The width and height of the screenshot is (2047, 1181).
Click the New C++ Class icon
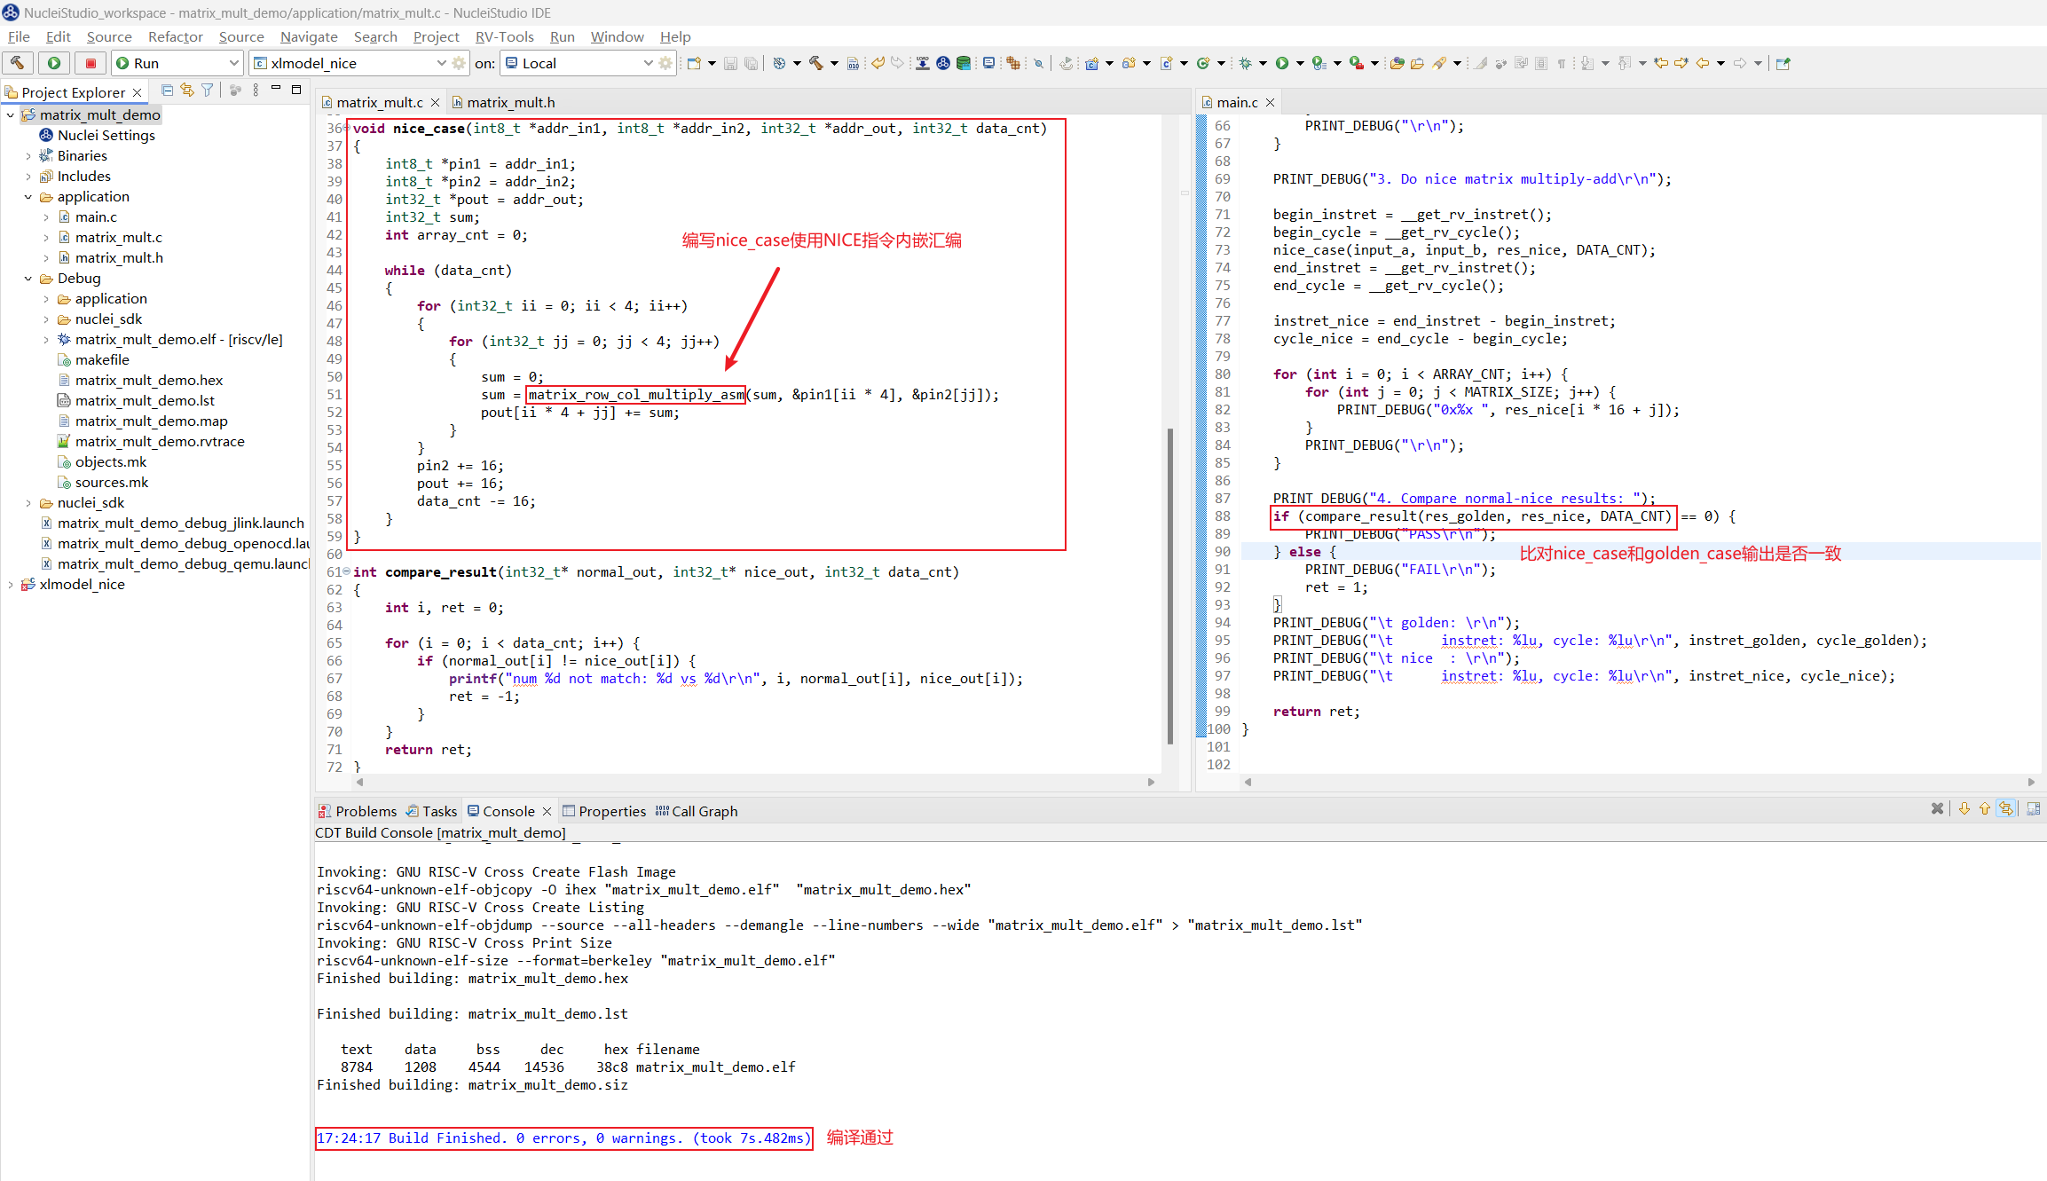click(x=1203, y=63)
